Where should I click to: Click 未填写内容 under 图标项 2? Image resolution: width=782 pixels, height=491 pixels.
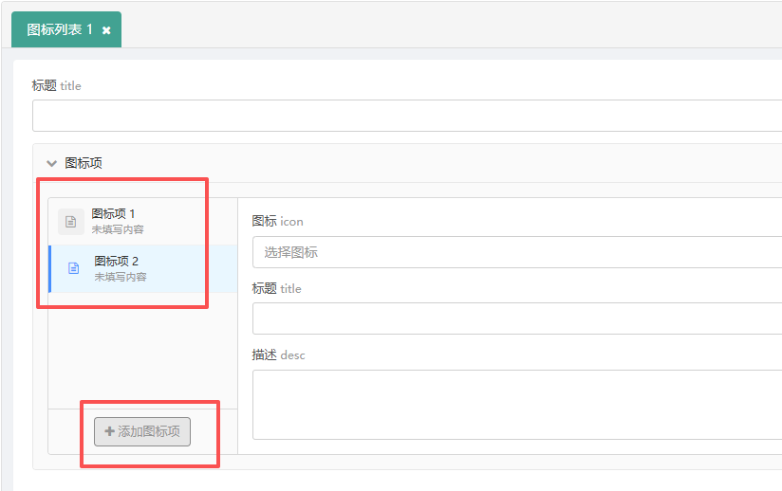tap(121, 277)
